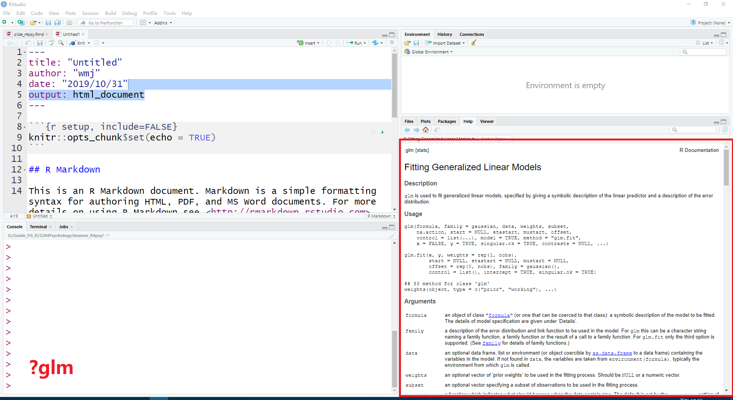733x400 pixels.
Task: Click the find/replace magnifier icon in editor
Action: pyautogui.click(x=61, y=43)
